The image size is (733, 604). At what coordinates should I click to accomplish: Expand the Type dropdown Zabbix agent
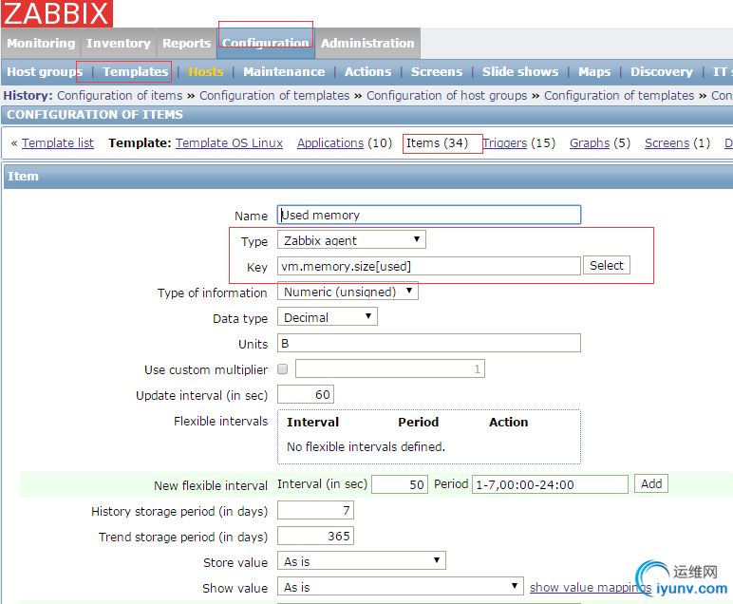click(351, 240)
